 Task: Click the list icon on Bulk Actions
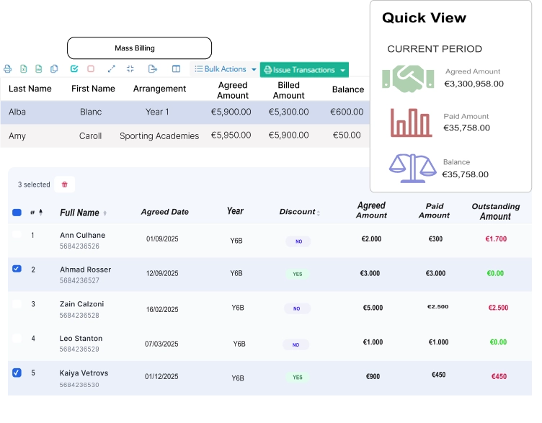point(198,68)
